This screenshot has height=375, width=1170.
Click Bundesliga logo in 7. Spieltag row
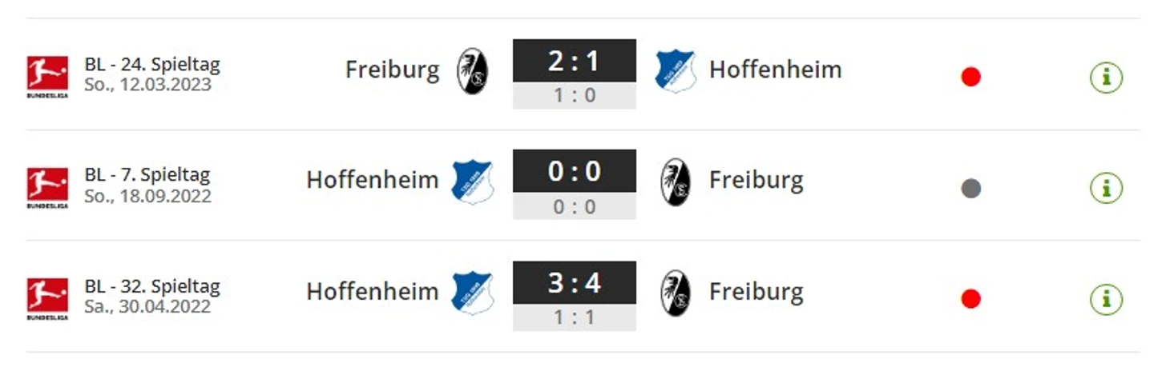coord(47,187)
